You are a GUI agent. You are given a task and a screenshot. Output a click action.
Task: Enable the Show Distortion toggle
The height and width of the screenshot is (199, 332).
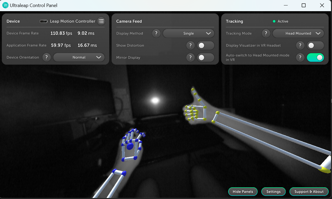pyautogui.click(x=205, y=45)
